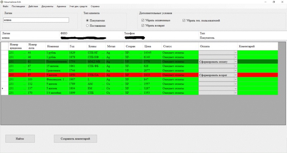Click the application icon in title bar
287x153 pixels.
2,2
